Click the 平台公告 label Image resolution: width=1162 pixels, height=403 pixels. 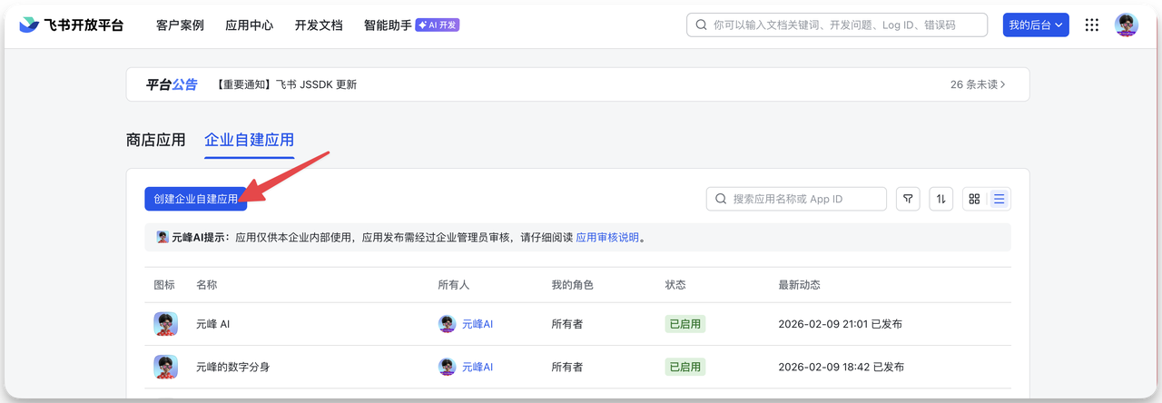tap(172, 84)
